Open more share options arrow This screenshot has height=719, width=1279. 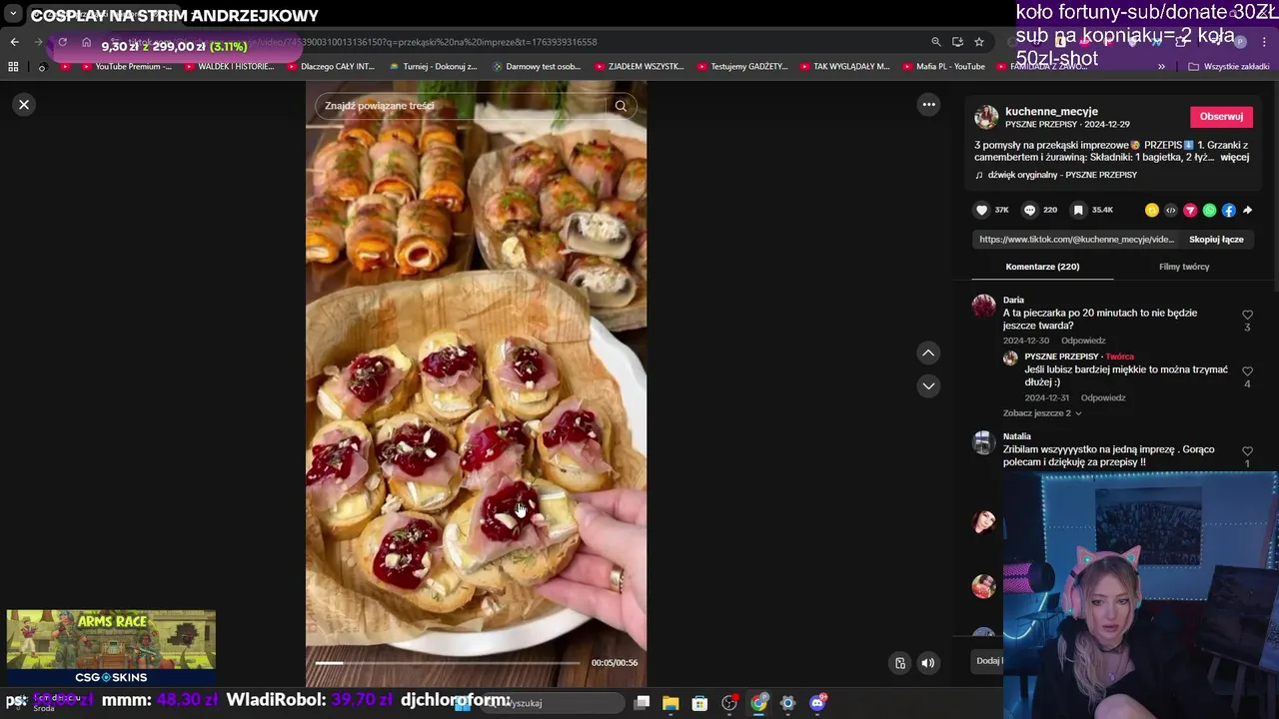pos(1247,210)
